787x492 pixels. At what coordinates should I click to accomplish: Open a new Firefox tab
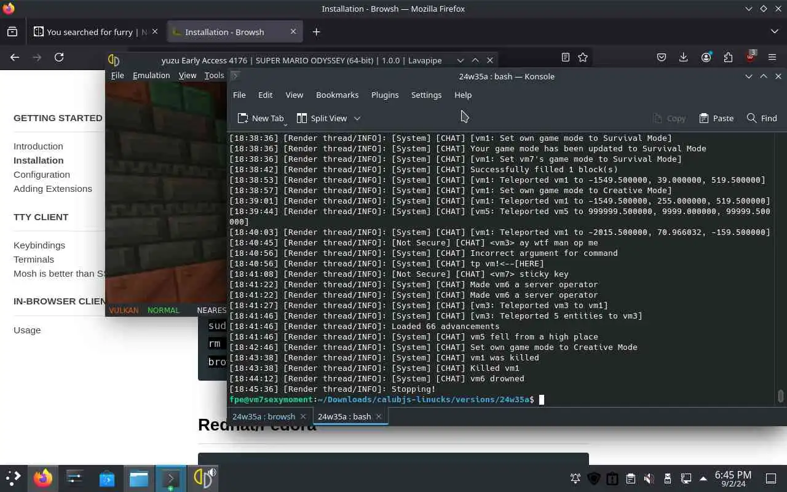(x=316, y=32)
